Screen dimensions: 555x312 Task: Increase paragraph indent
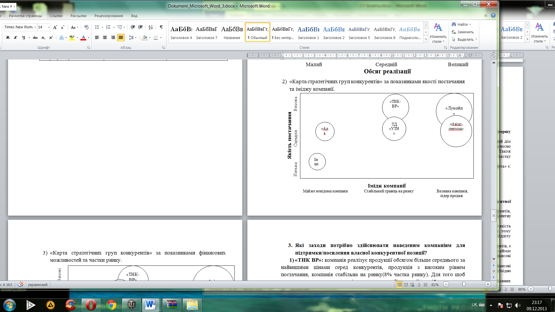pyautogui.click(x=140, y=27)
